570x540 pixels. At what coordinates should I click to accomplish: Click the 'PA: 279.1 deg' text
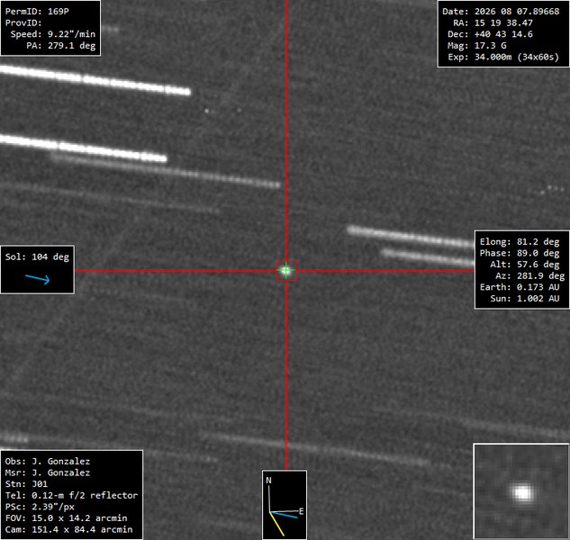pos(60,45)
